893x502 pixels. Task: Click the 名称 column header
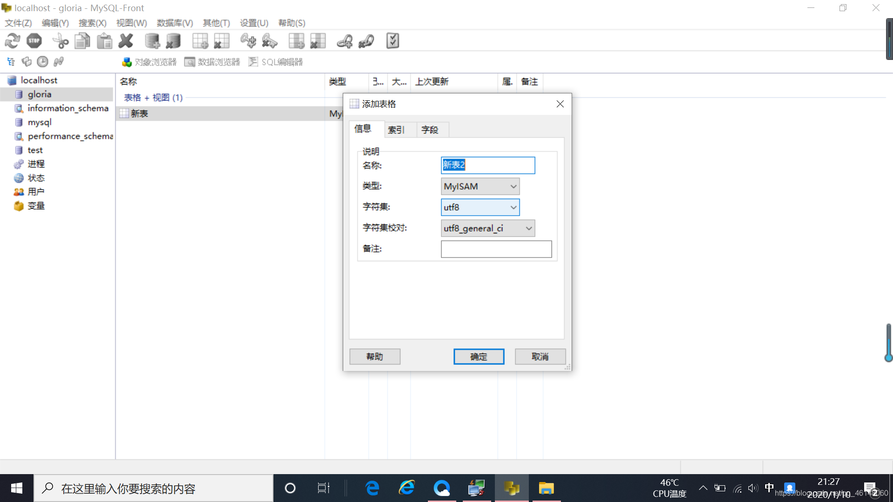tap(220, 81)
